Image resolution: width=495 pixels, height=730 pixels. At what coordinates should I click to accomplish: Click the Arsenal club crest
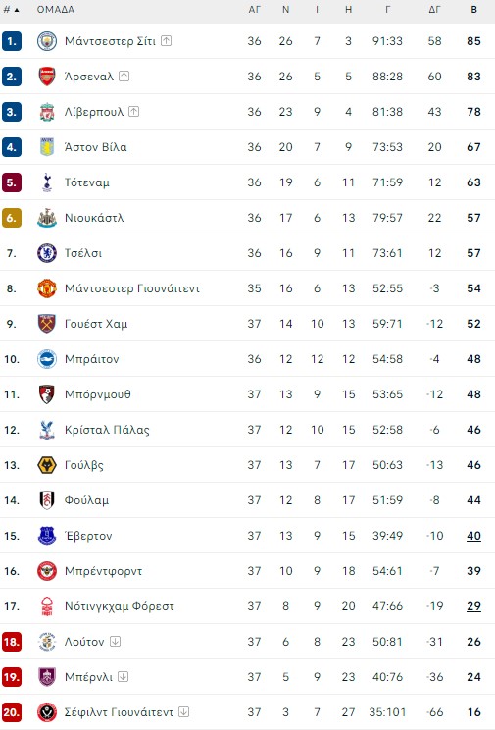(x=47, y=77)
